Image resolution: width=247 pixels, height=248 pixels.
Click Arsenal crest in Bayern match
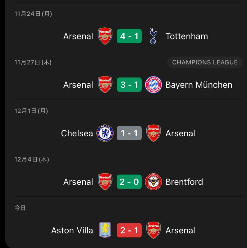pyautogui.click(x=105, y=85)
